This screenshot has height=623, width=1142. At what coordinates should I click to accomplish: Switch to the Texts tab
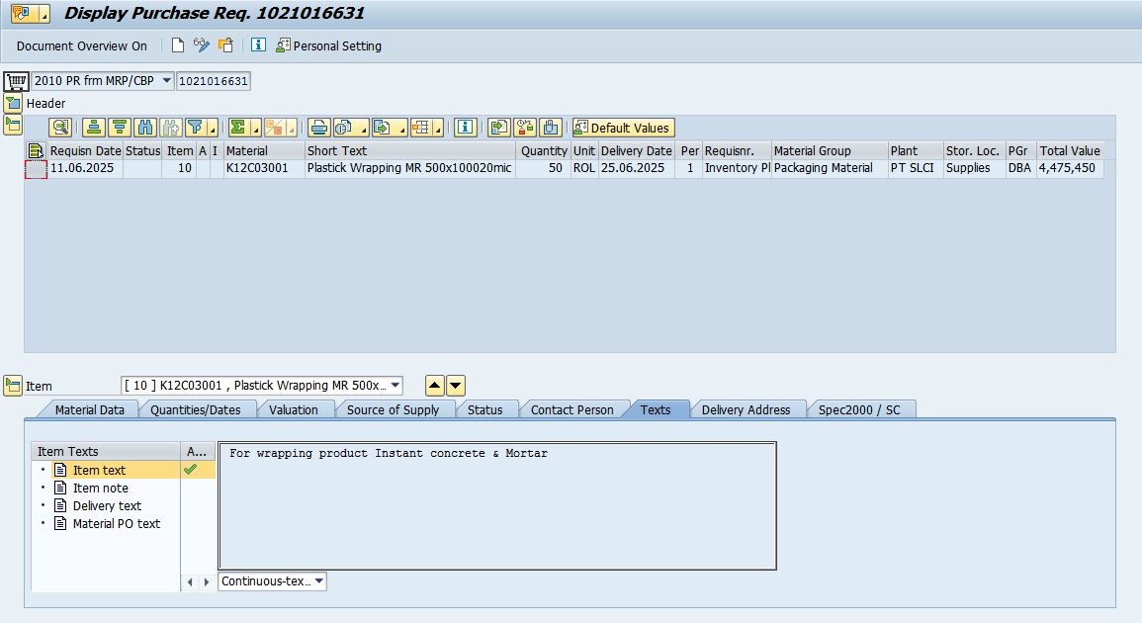point(656,409)
